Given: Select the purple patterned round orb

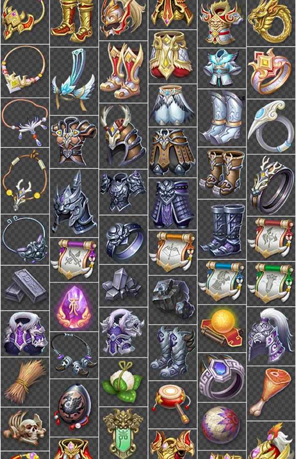Looking at the screenshot, I should pos(221,424).
